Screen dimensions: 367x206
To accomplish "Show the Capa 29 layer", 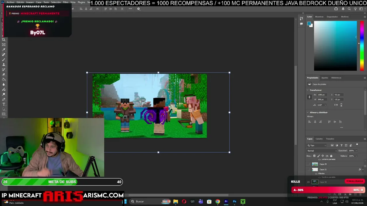I will [309, 164].
